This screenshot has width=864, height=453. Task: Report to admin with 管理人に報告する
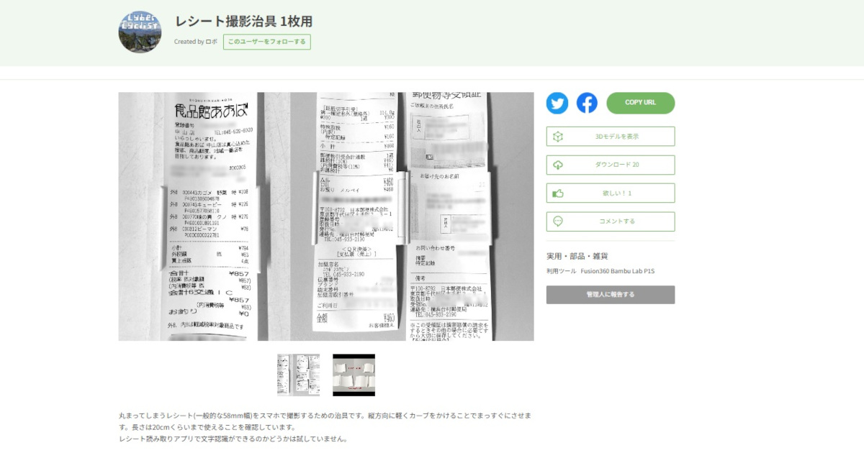(611, 295)
